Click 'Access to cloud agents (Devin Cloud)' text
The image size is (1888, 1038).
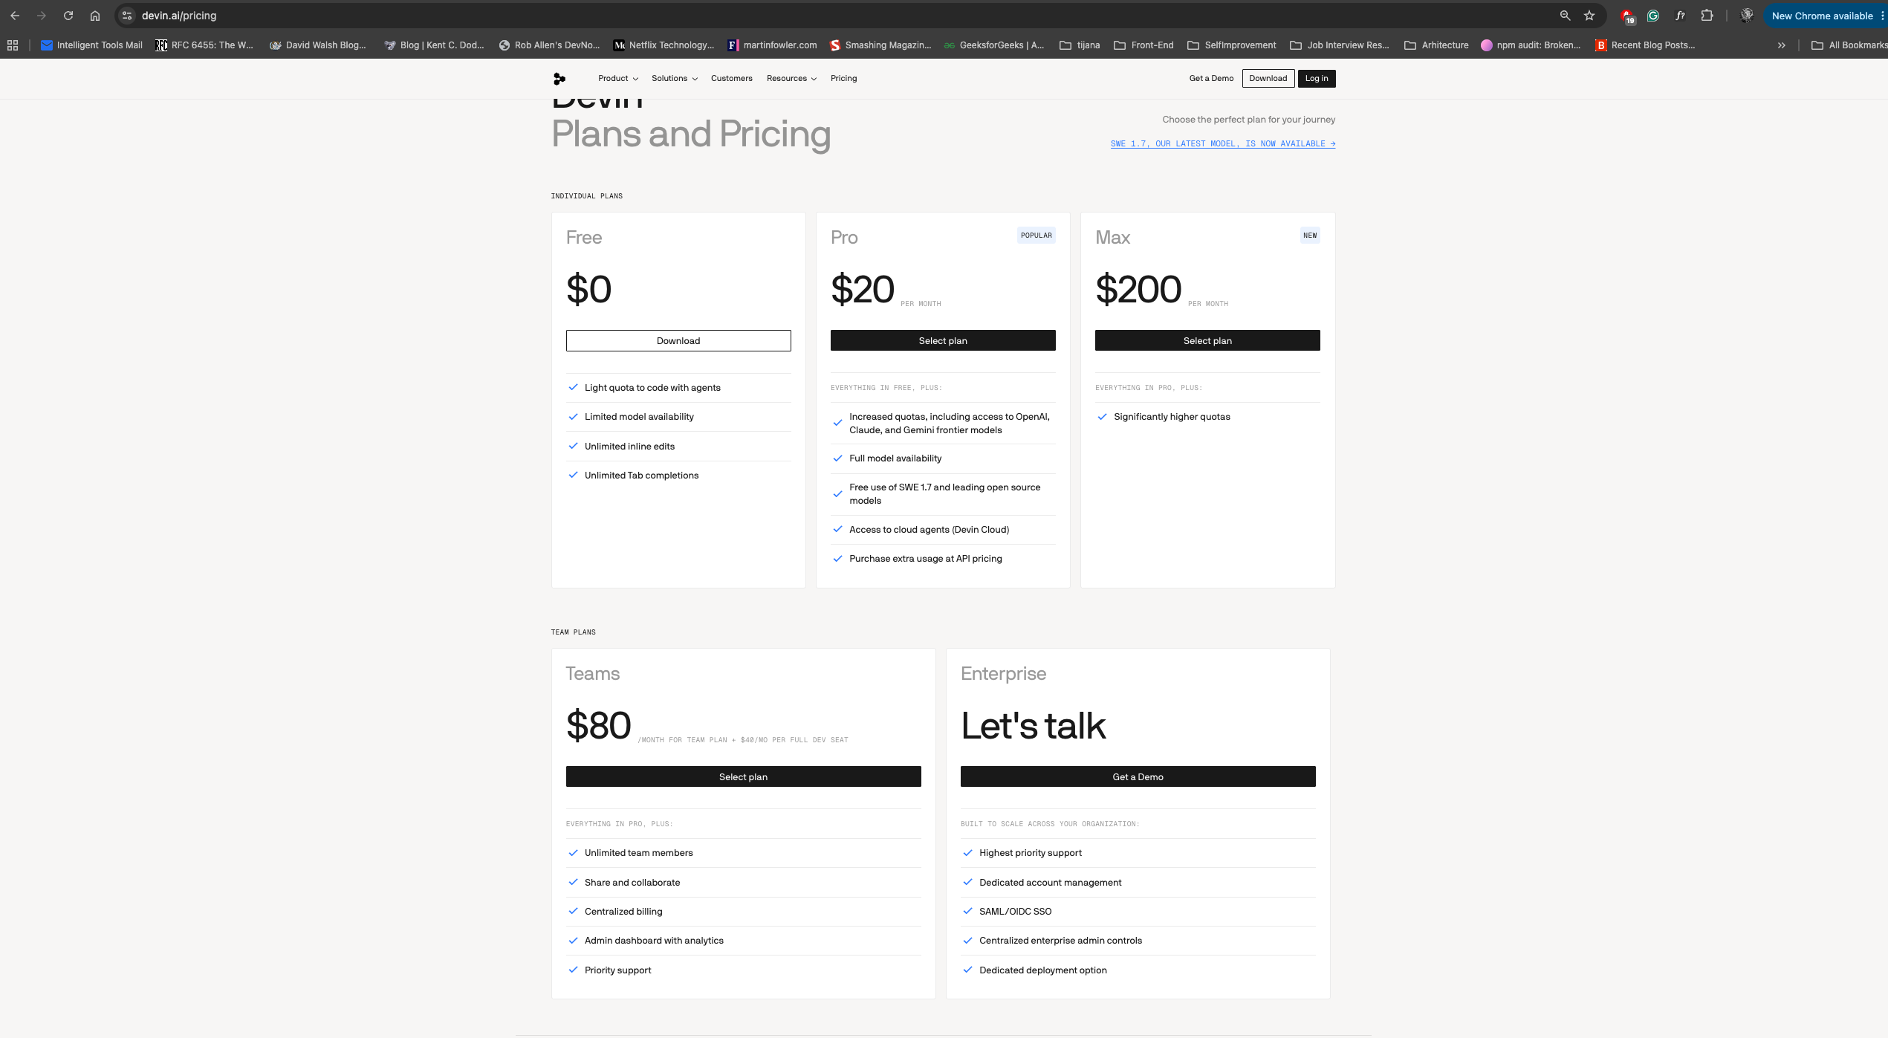pos(929,530)
